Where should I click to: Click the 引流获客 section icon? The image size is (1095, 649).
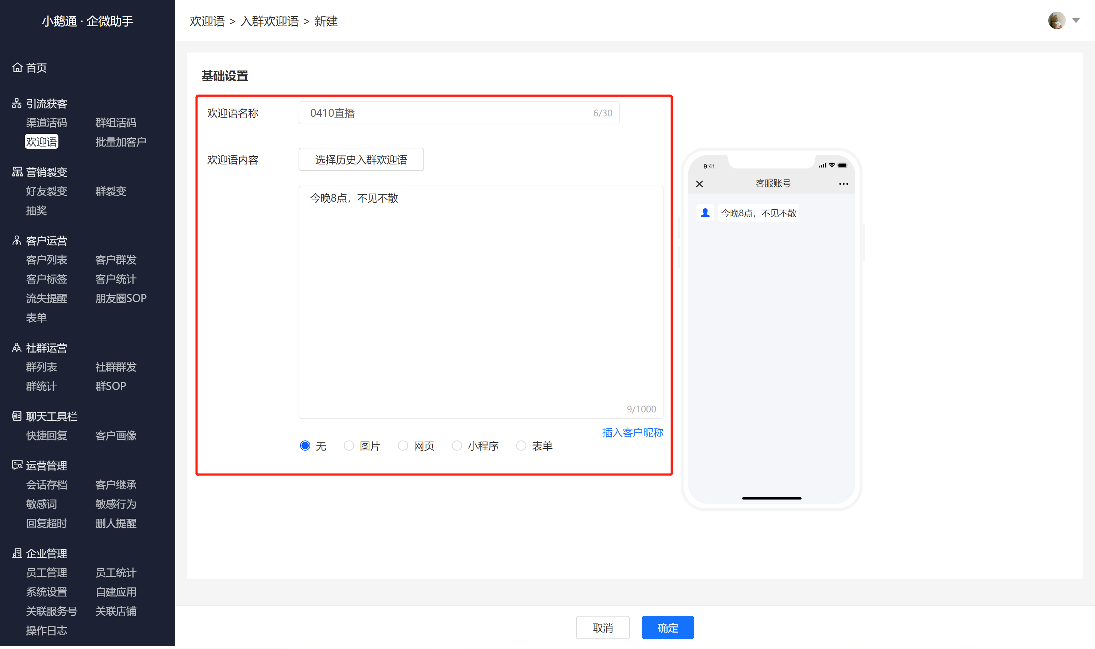click(x=17, y=103)
